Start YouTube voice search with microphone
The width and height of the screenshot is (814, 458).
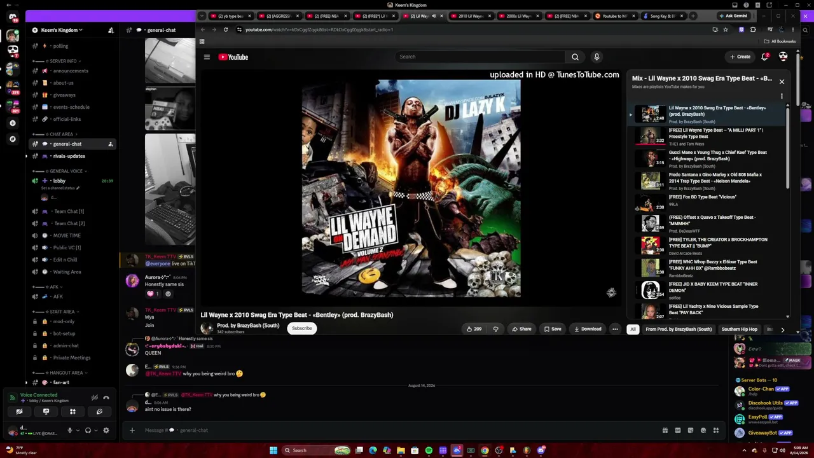tap(597, 57)
